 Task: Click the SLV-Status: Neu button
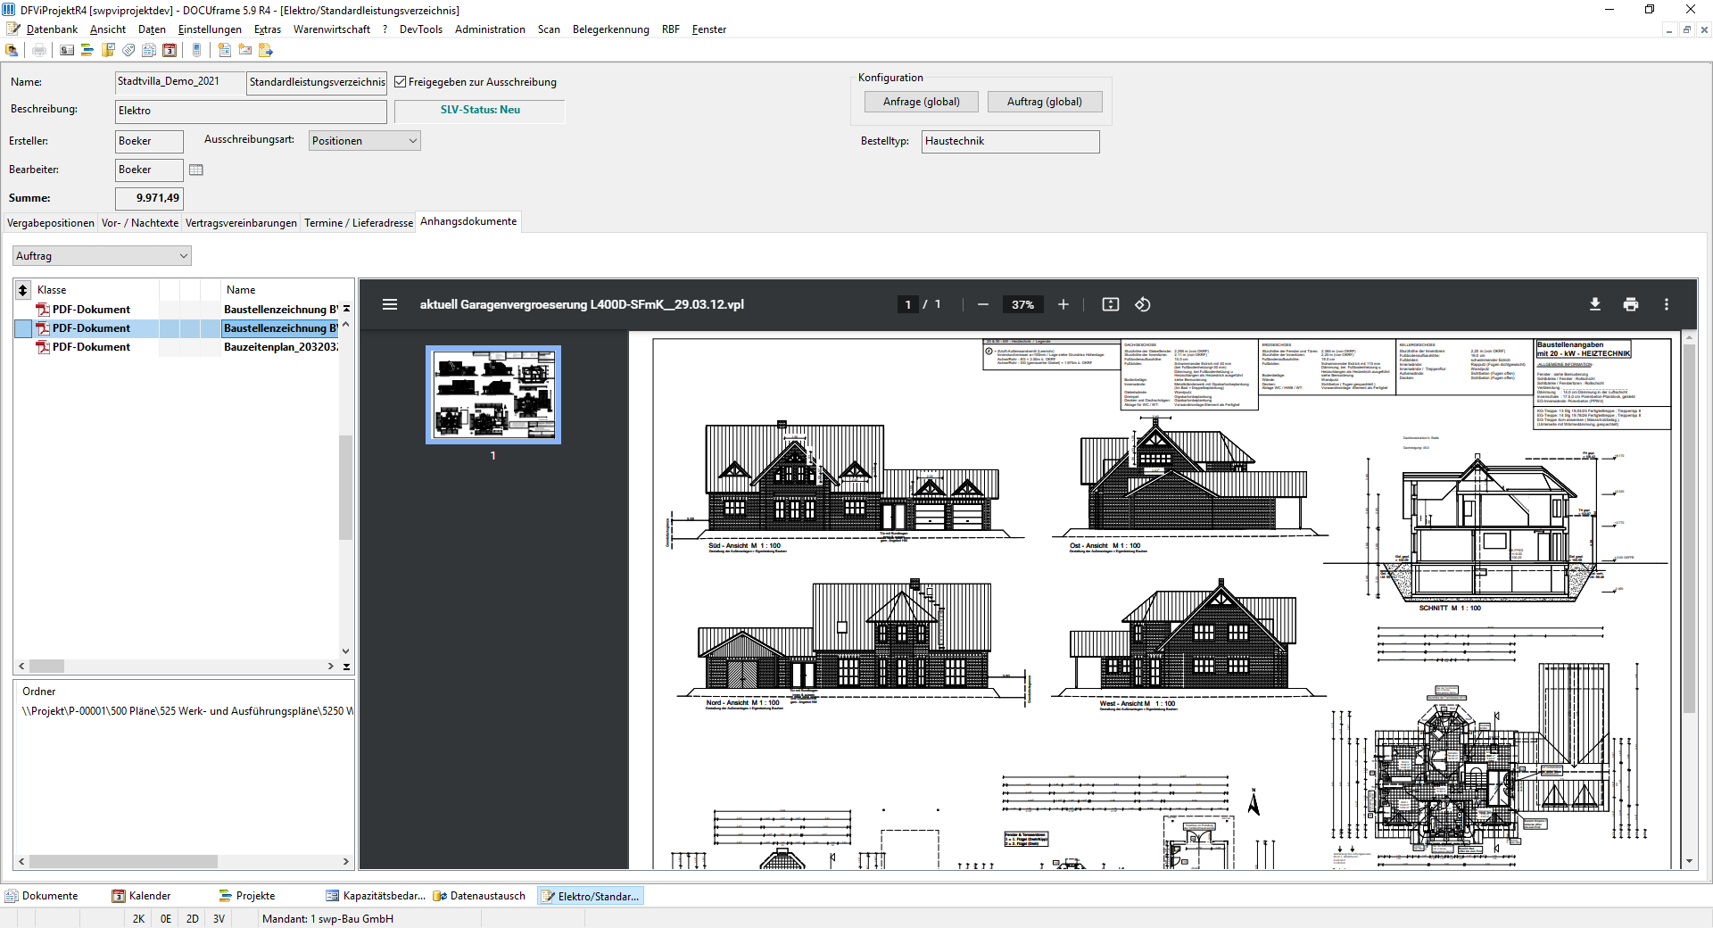480,111
